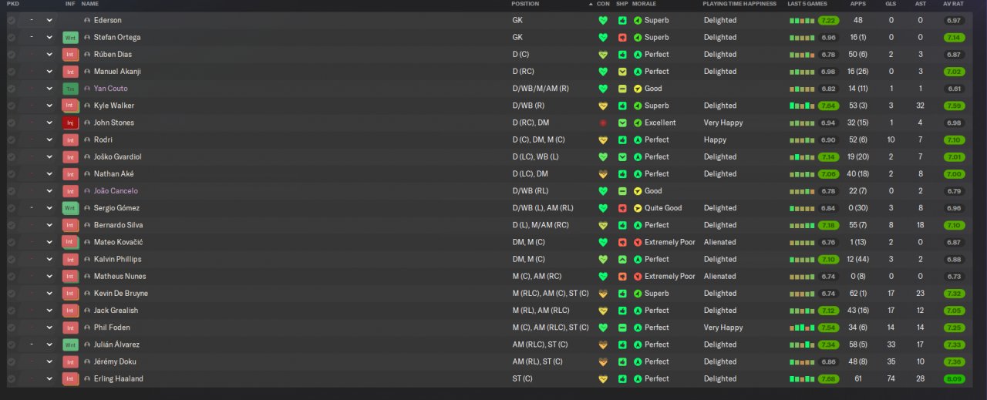
Task: Click the Int badge beside Erling Haaland
Action: [70, 378]
